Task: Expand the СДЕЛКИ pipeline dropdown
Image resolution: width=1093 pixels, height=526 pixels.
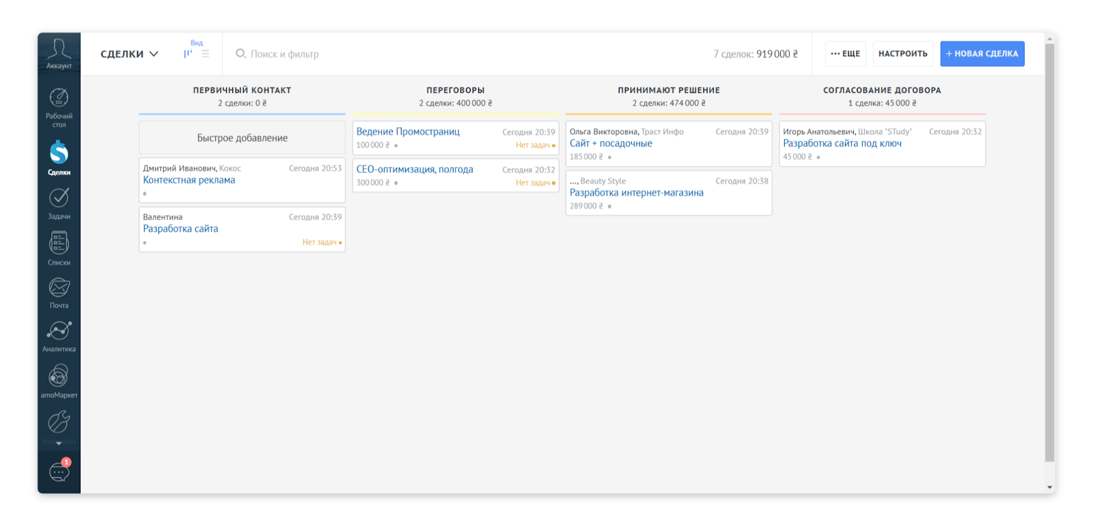Action: [x=129, y=54]
